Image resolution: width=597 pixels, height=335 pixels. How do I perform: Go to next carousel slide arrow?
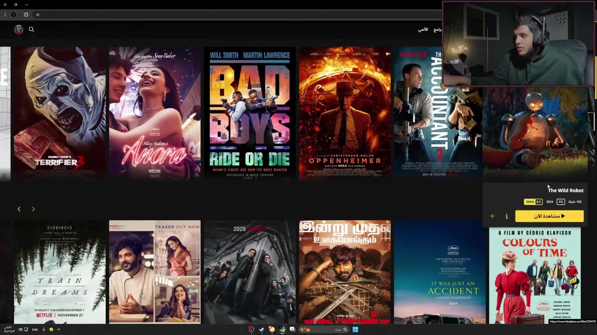(x=33, y=209)
